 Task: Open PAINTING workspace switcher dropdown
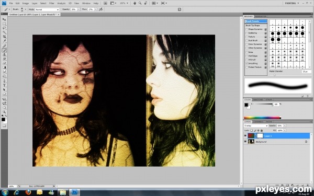tap(292, 3)
